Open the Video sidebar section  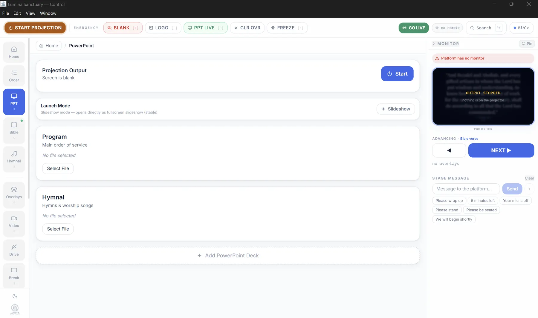[14, 224]
